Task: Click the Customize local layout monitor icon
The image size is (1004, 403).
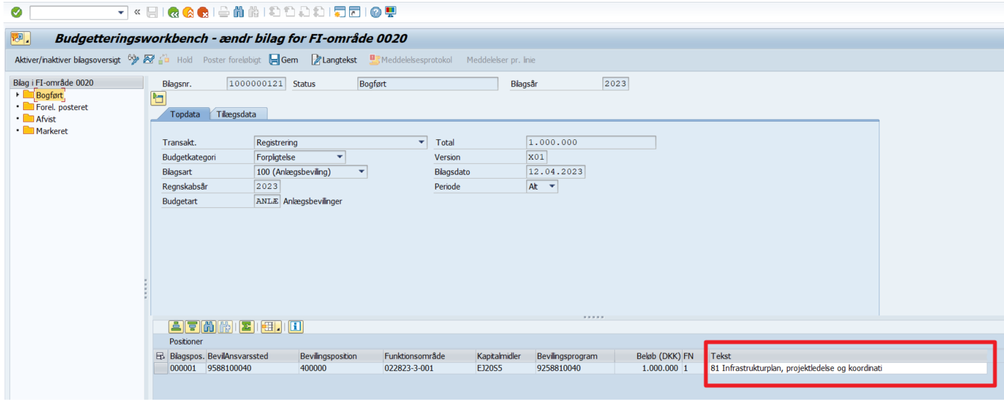Action: tap(391, 12)
